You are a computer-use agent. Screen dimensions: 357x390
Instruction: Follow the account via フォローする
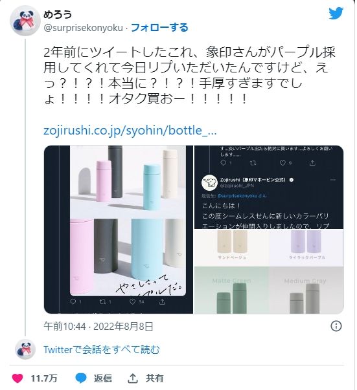click(159, 28)
